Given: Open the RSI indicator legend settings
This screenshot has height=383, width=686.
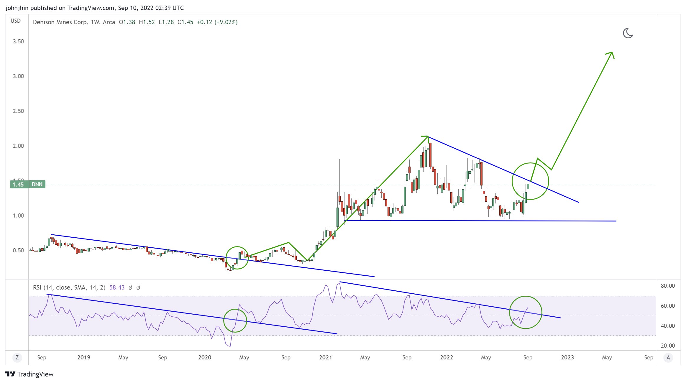Looking at the screenshot, I should coord(69,287).
